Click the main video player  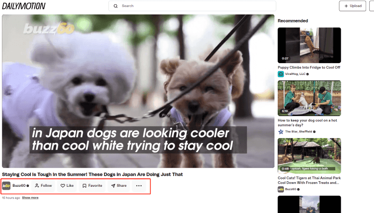[x=137, y=91]
